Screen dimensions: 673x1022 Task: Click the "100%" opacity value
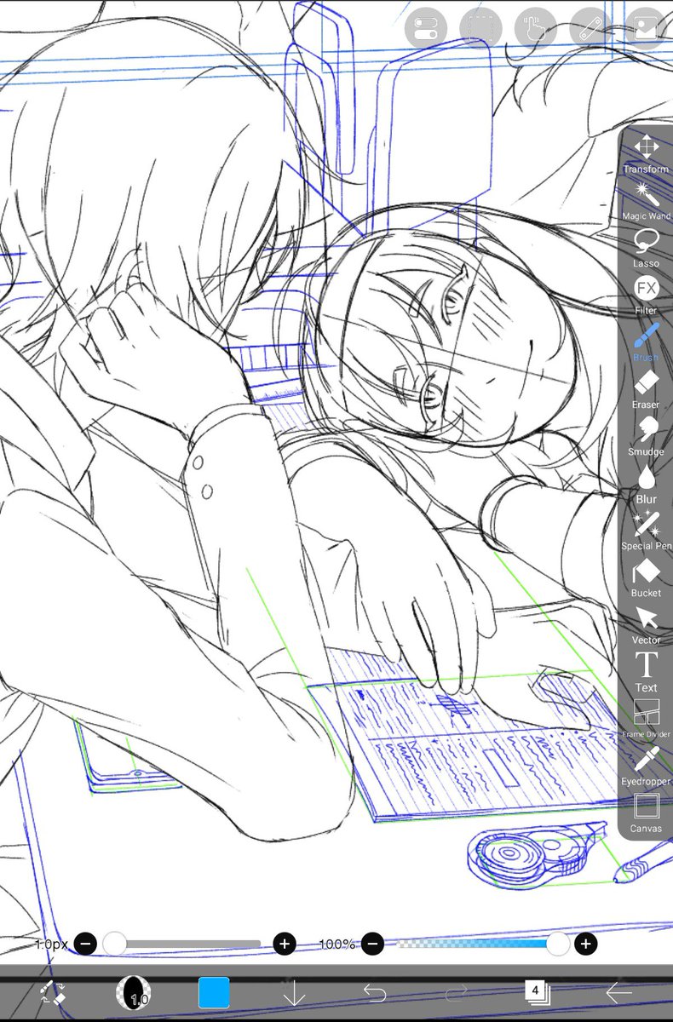[x=337, y=944]
